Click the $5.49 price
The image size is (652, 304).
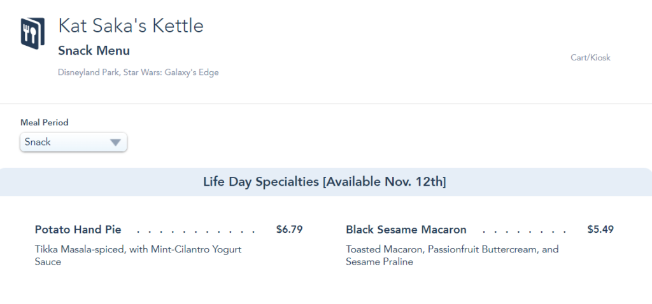tap(600, 230)
